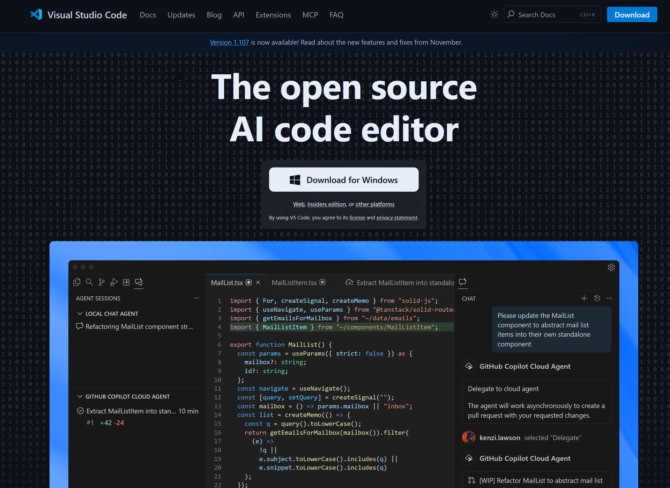
Task: Open the Extensions blocks icon in sidebar
Action: click(x=126, y=282)
